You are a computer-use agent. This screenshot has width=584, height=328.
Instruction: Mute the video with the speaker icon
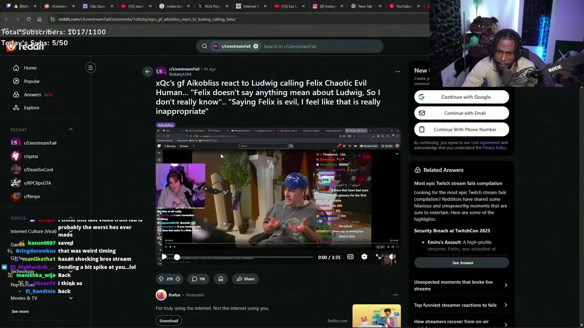pyautogui.click(x=392, y=257)
